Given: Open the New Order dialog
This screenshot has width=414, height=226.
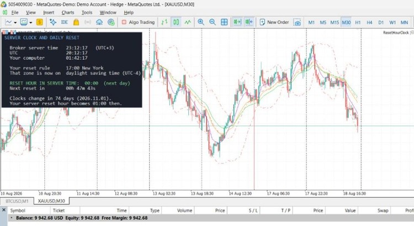Looking at the screenshot, I should pyautogui.click(x=274, y=22).
